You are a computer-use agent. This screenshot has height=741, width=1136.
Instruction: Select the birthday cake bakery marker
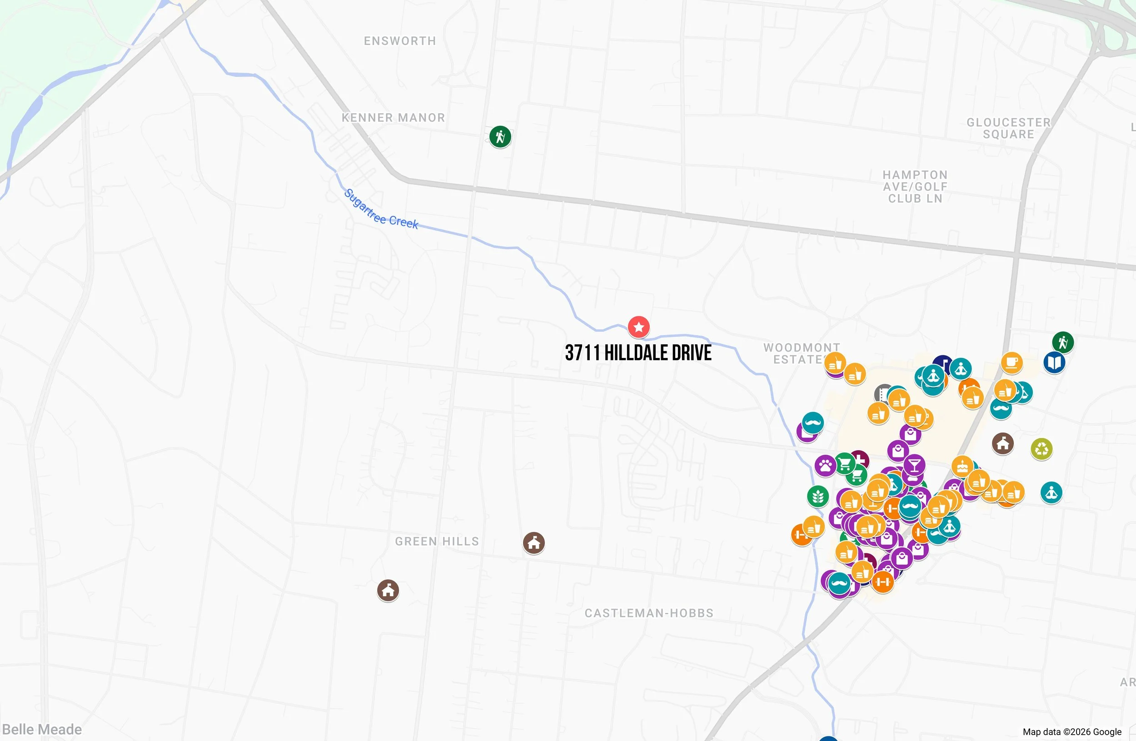[x=962, y=466]
